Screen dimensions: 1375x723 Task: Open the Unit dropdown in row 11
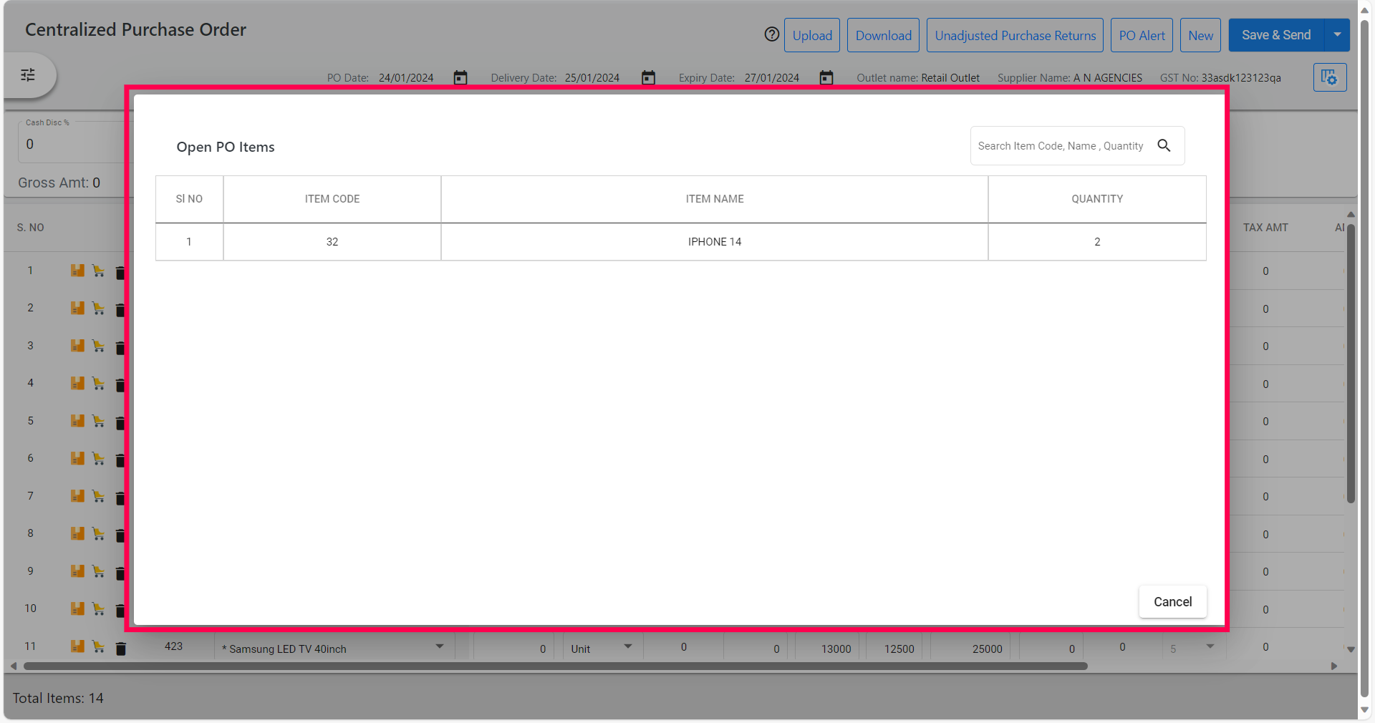coord(628,646)
